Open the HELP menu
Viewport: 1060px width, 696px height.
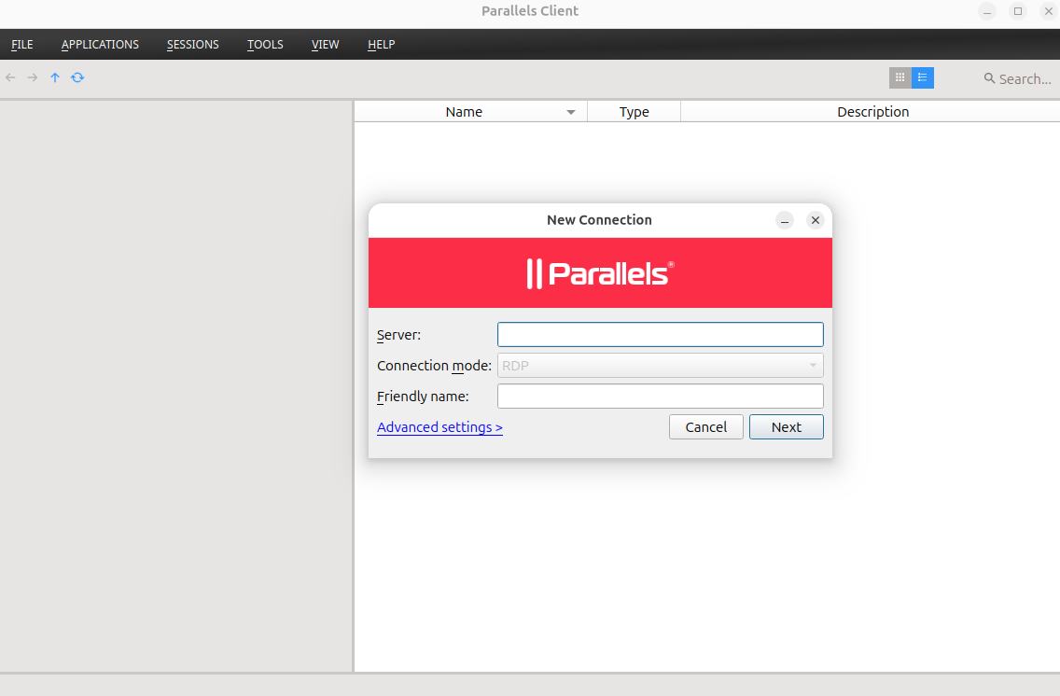point(382,45)
